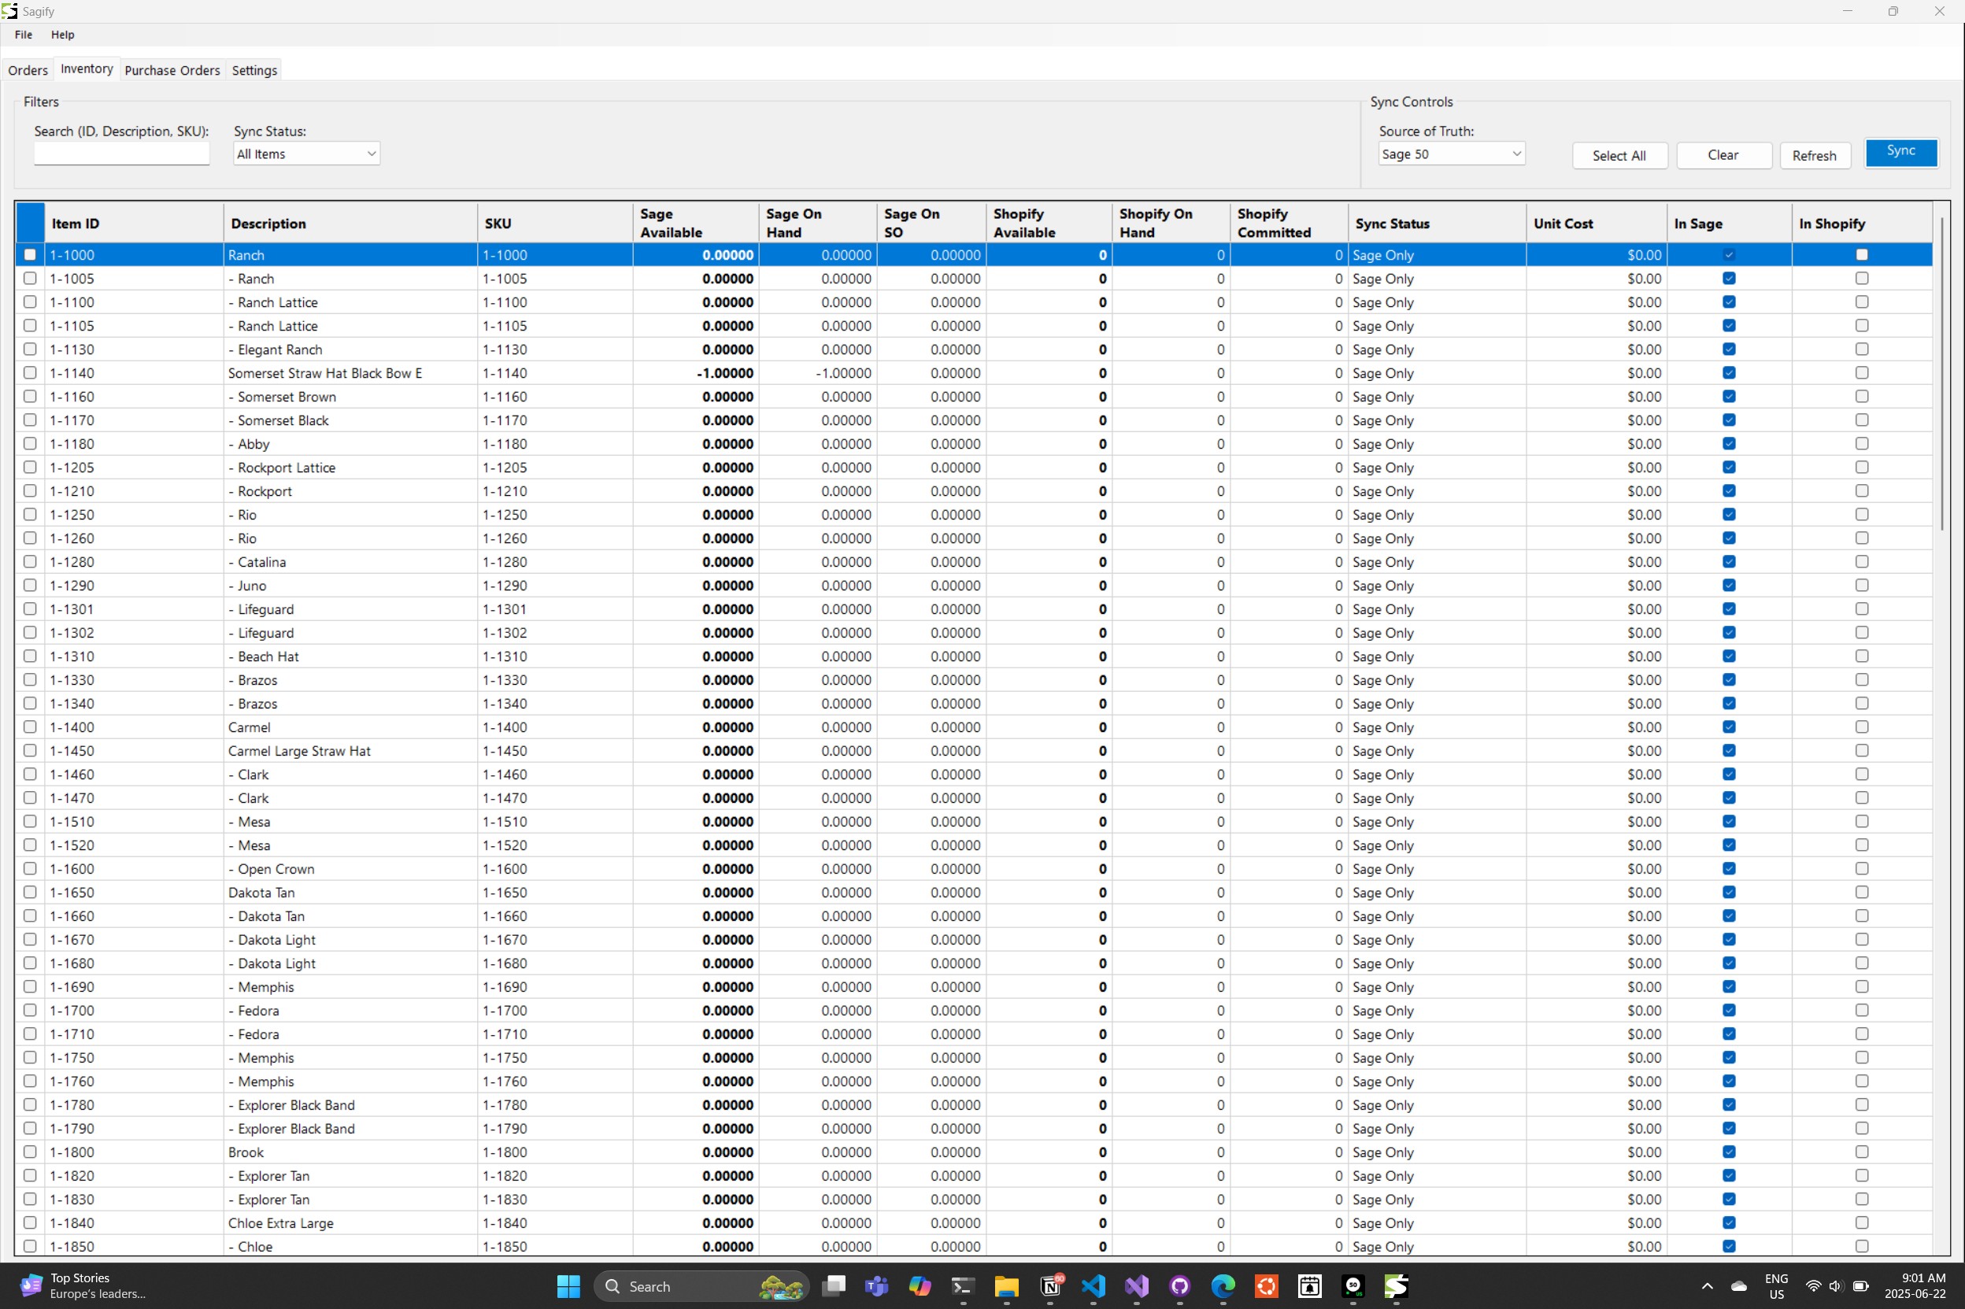Click the Select All button
The height and width of the screenshot is (1309, 1965).
(x=1619, y=155)
